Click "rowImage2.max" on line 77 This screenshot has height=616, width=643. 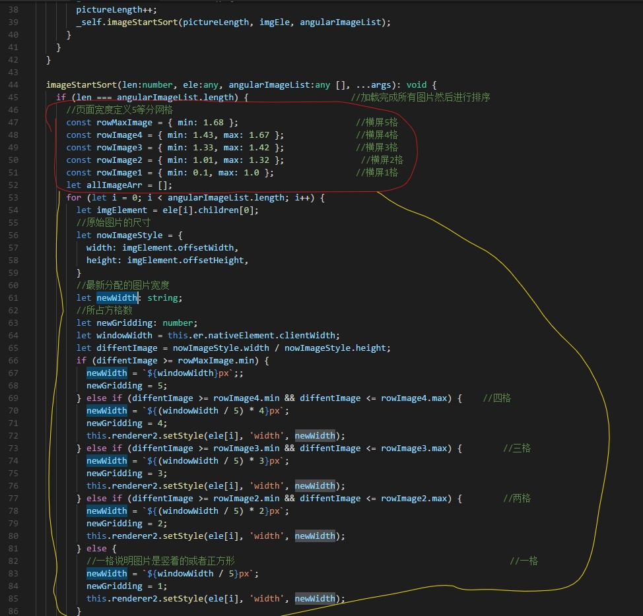pos(414,499)
